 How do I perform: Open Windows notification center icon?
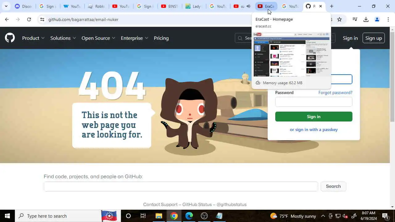coord(385,216)
